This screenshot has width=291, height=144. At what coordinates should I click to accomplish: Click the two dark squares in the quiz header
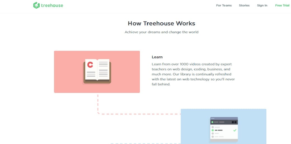pyautogui.click(x=234, y=122)
